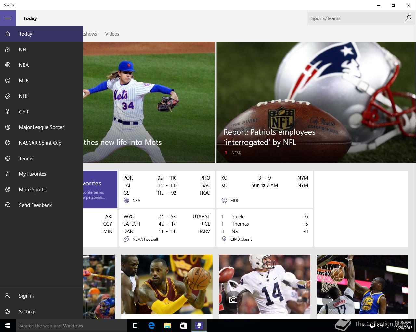Open the LeBron James basketball photo story
416x332 pixels.
pyautogui.click(x=167, y=284)
